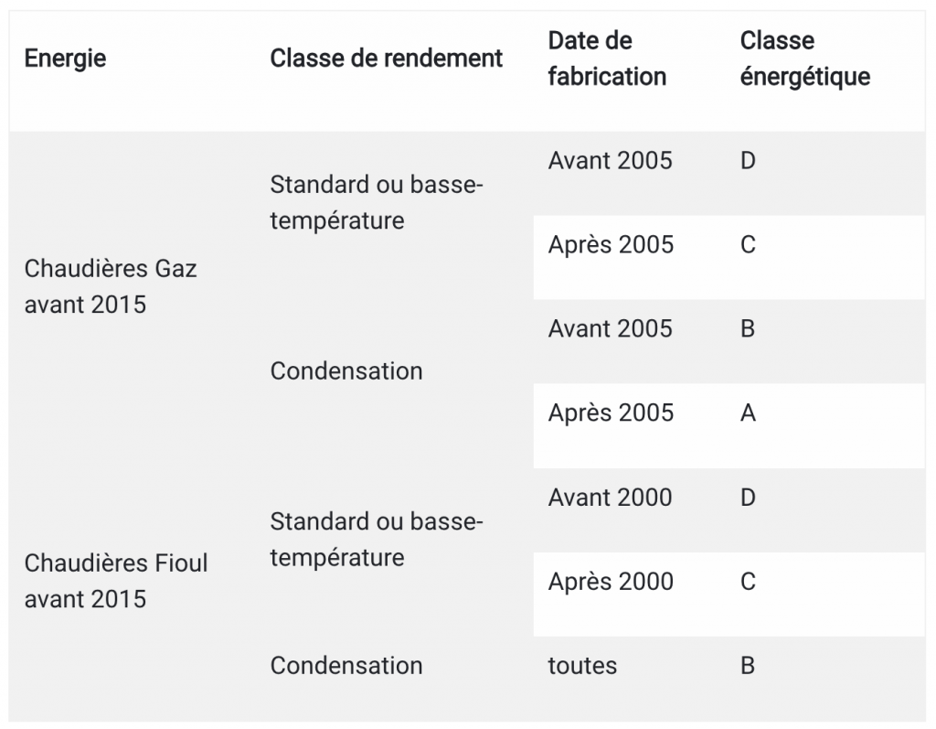Click the Avant 2000 date cell
Viewport: 936px width, 729px height.
(610, 498)
